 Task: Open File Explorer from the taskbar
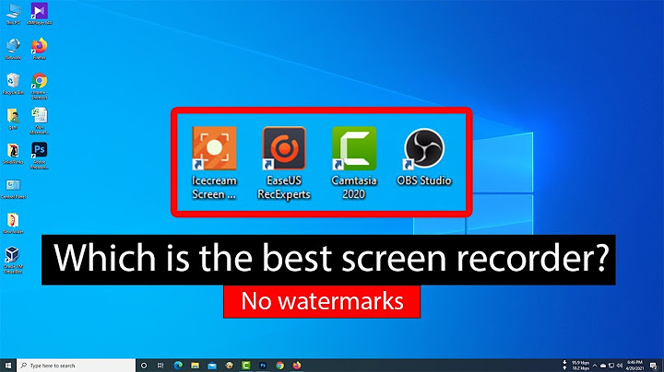pos(195,366)
